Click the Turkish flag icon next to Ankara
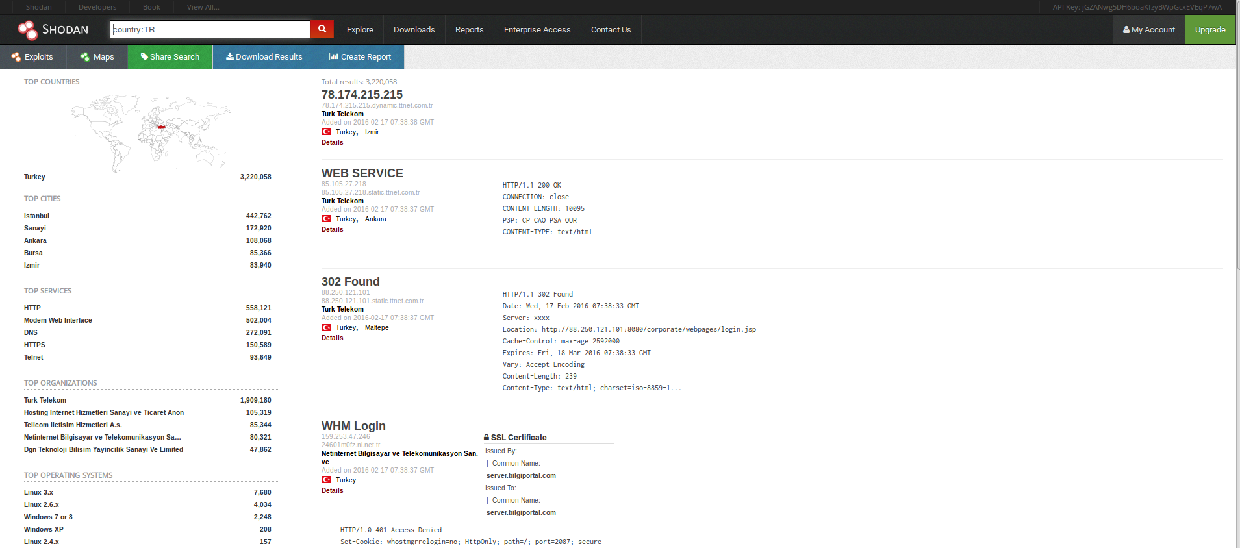 [x=327, y=219]
